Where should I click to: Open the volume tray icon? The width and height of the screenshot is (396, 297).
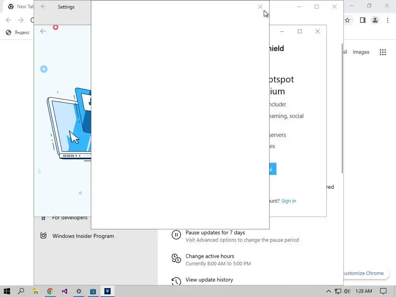coord(347,291)
